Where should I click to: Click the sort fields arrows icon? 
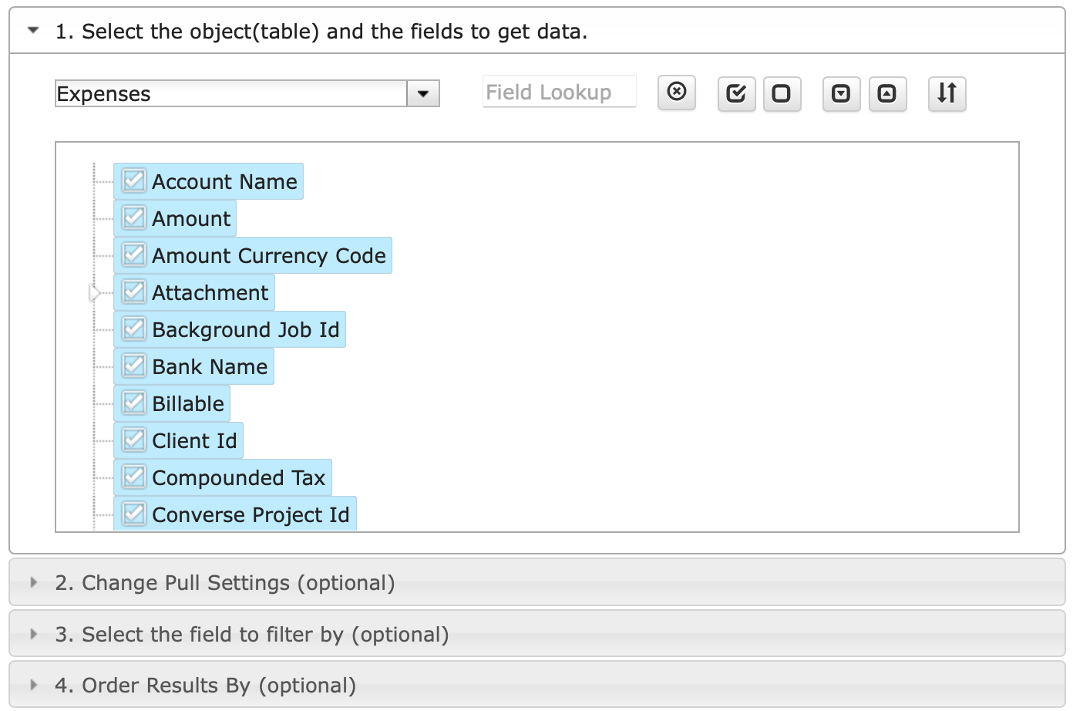coord(947,94)
